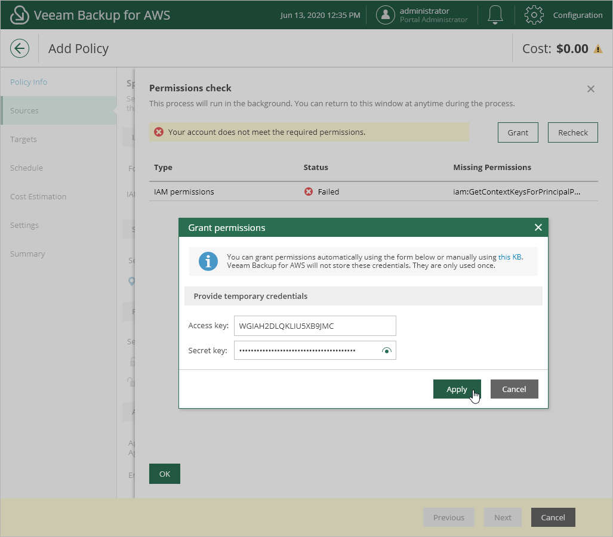Click the Status column header
613x537 pixels.
[316, 167]
